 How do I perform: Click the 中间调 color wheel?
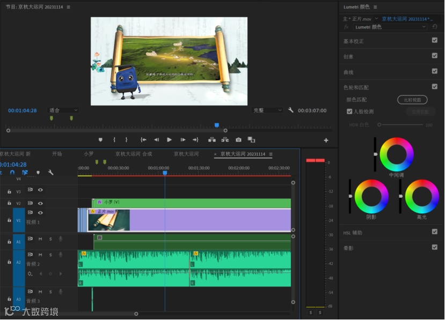point(397,154)
